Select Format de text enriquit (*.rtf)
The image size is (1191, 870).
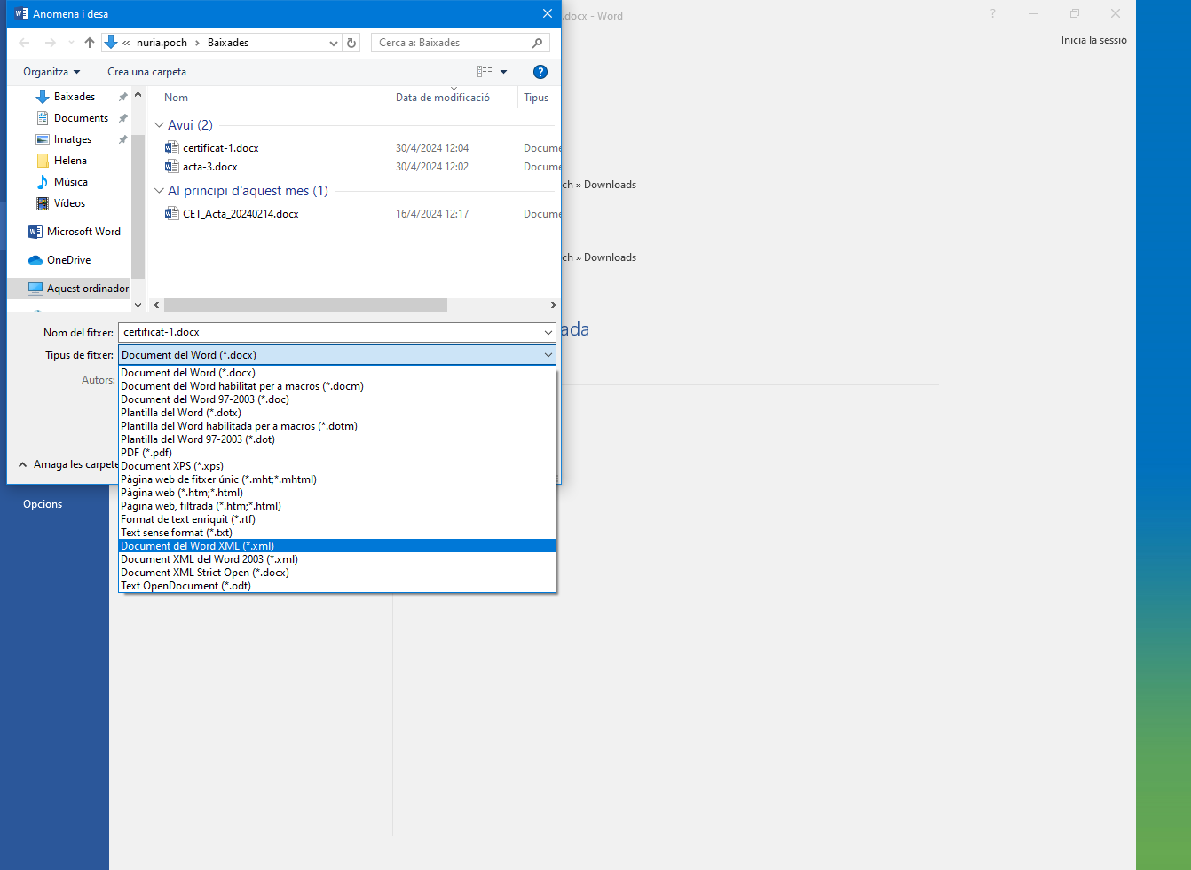188,519
